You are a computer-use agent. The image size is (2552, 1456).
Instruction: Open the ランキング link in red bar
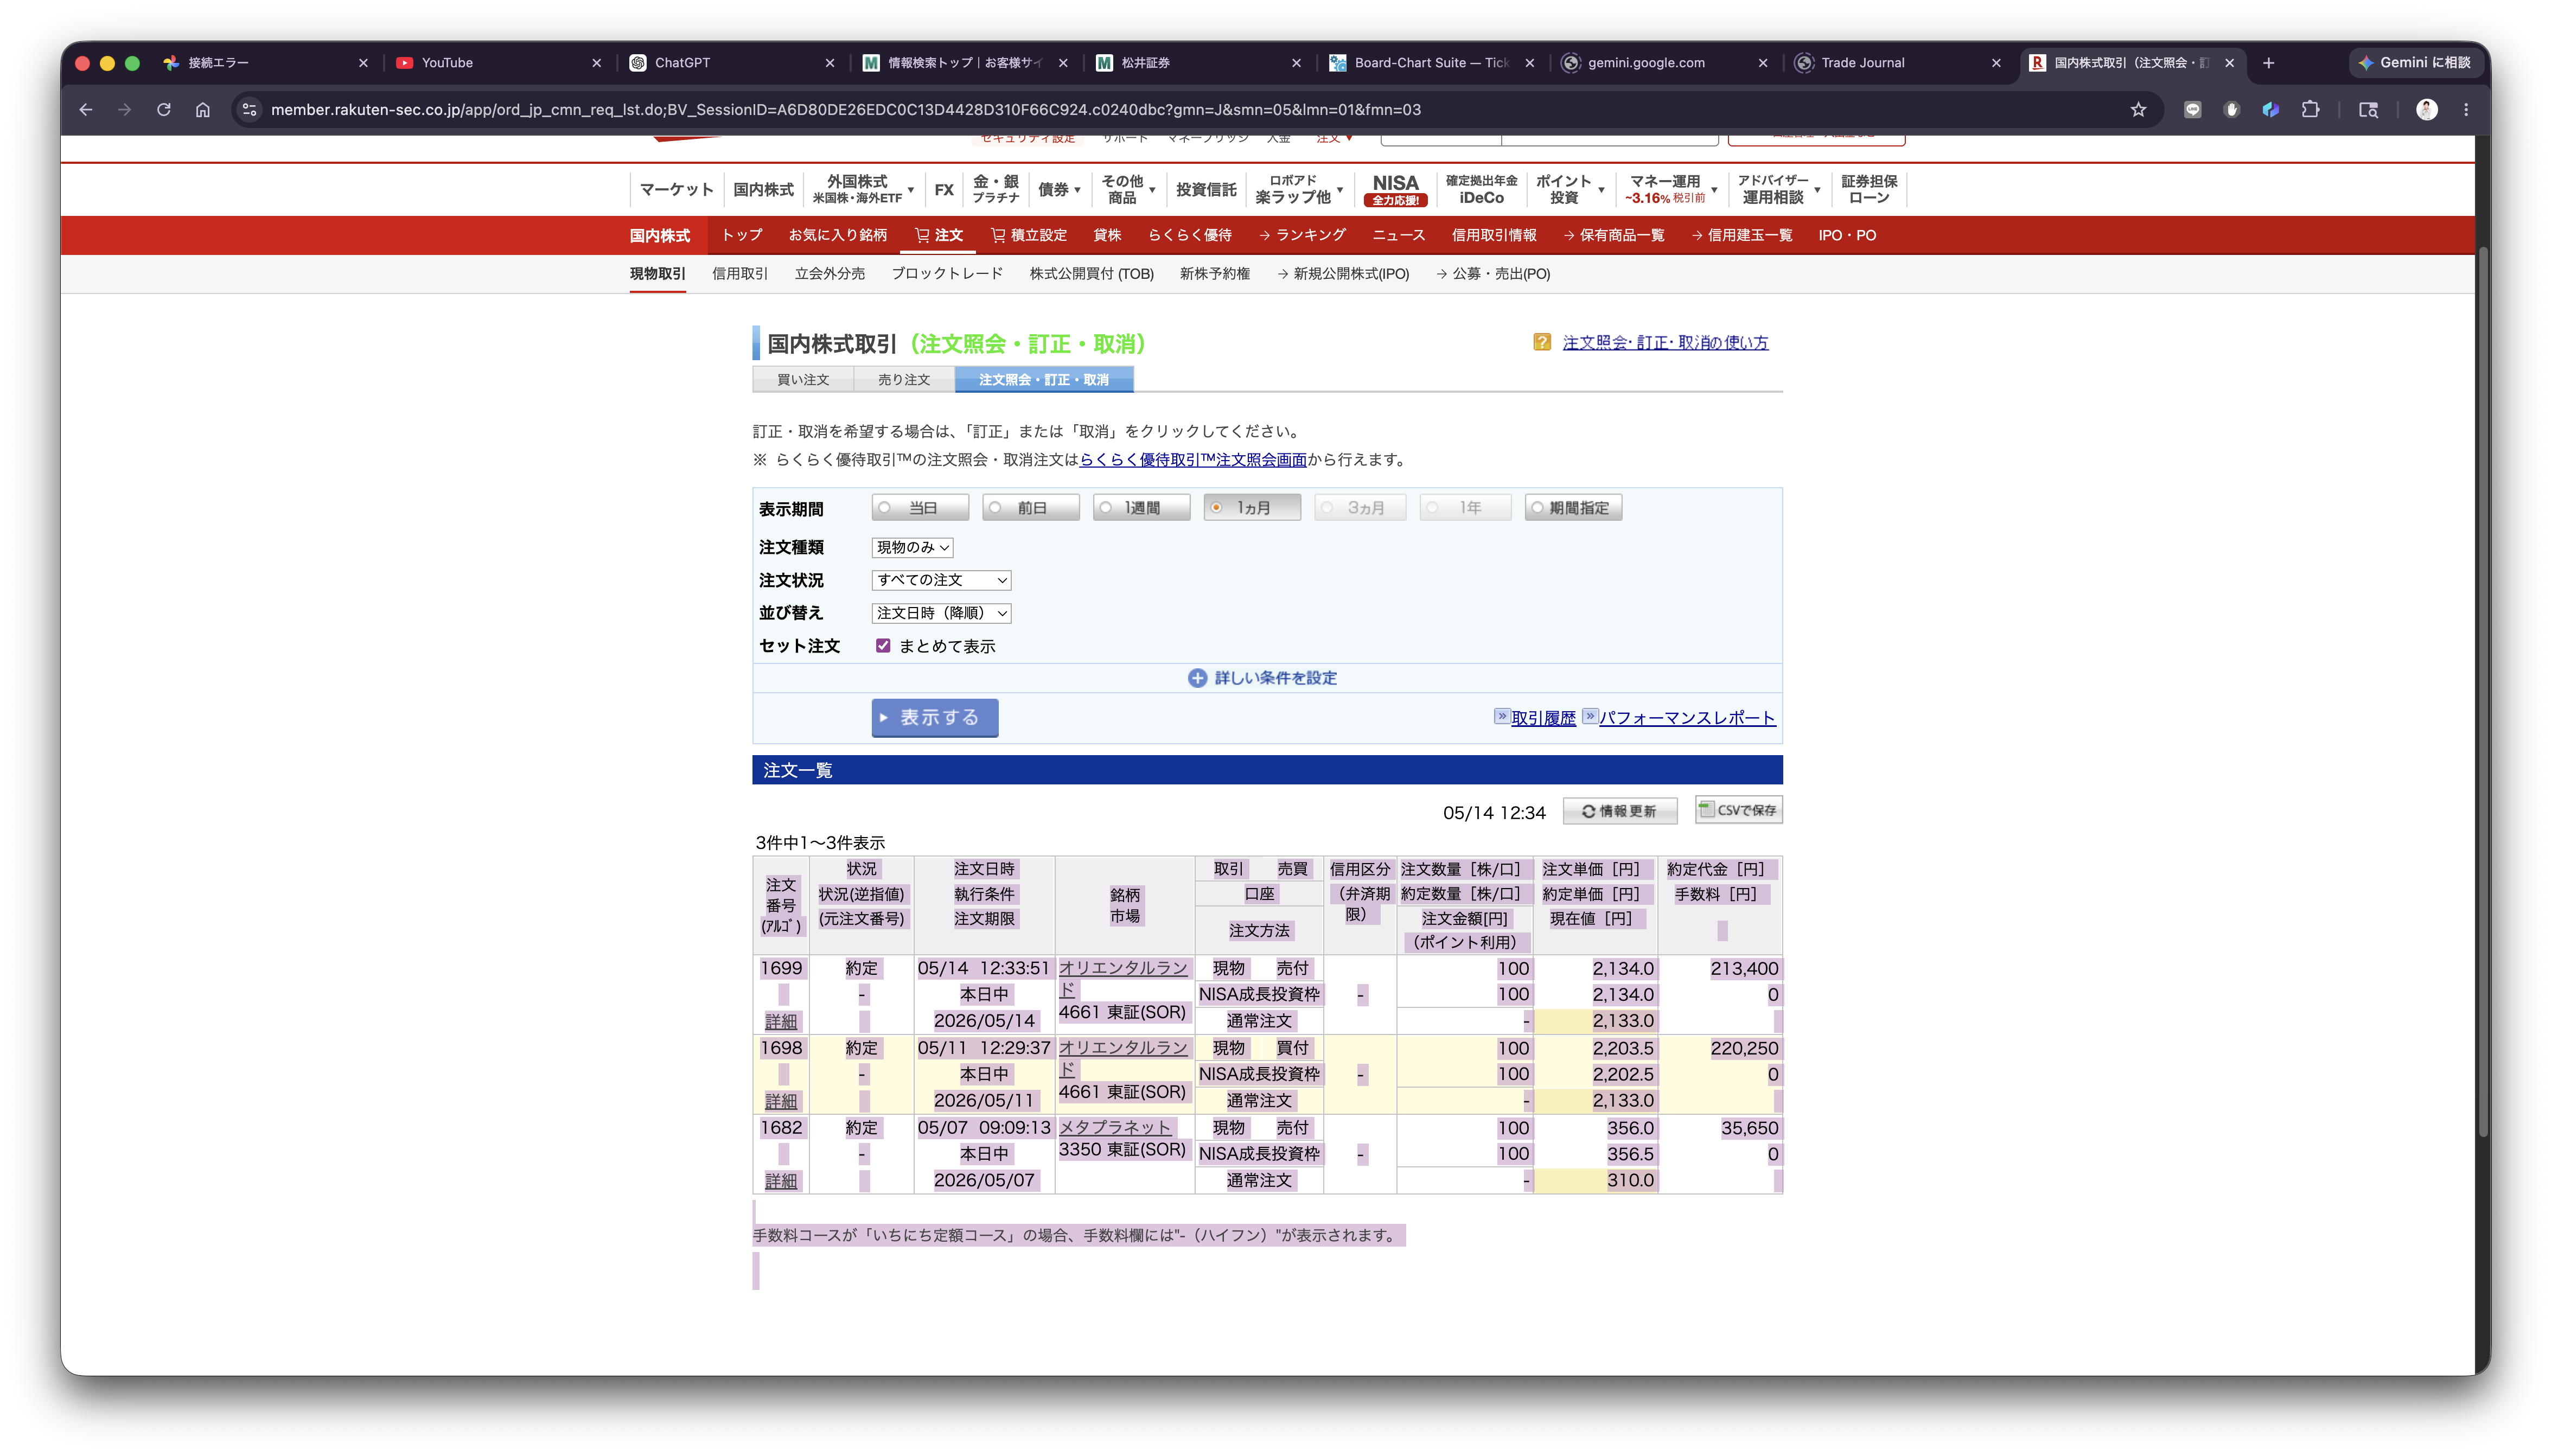coord(1302,235)
